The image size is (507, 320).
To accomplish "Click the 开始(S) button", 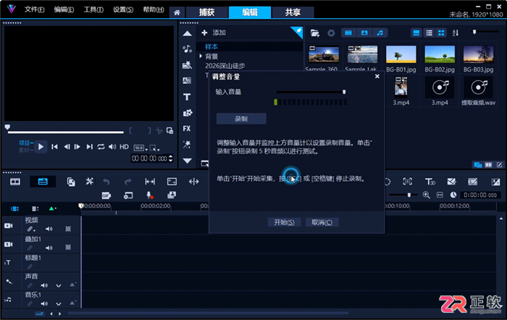I will tap(284, 222).
